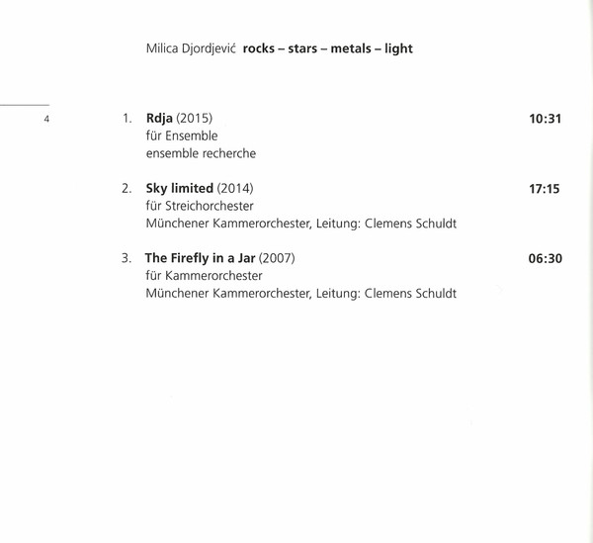Select track number 3
Viewport: 593px width, 543px height.
point(127,258)
